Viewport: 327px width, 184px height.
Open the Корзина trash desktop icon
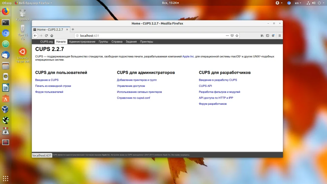click(23, 15)
